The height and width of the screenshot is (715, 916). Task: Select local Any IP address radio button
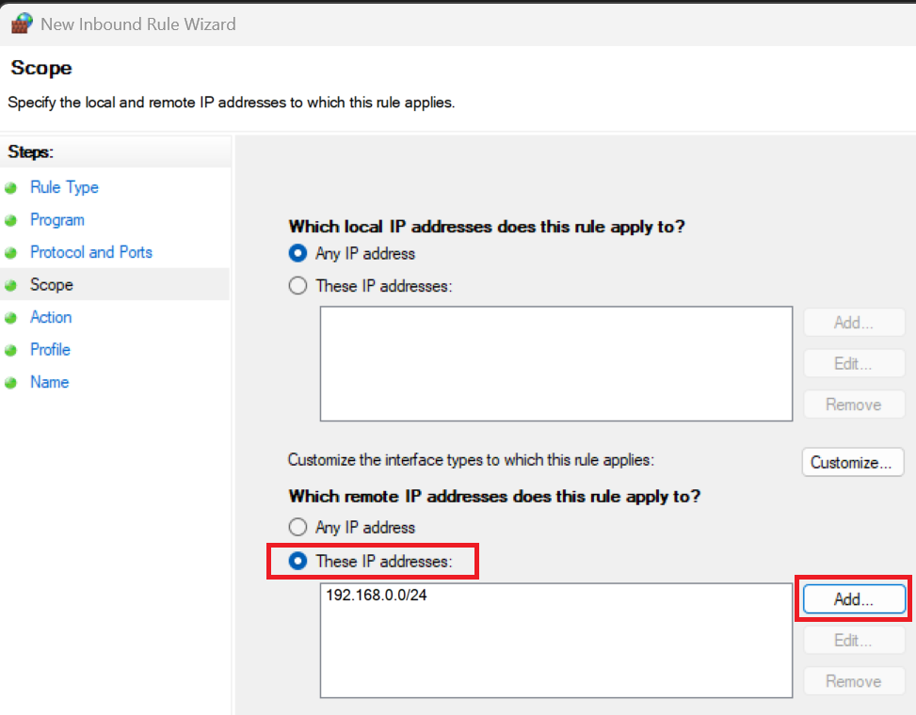(298, 253)
